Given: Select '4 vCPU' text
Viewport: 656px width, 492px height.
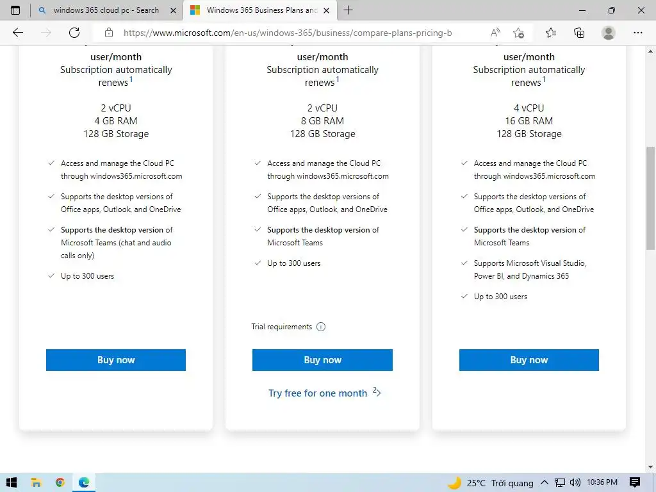Looking at the screenshot, I should pyautogui.click(x=529, y=108).
